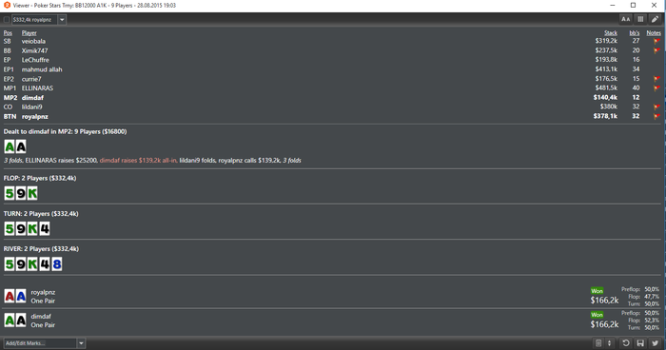Select player lildani9 in the list
This screenshot has width=666, height=350.
click(31, 107)
